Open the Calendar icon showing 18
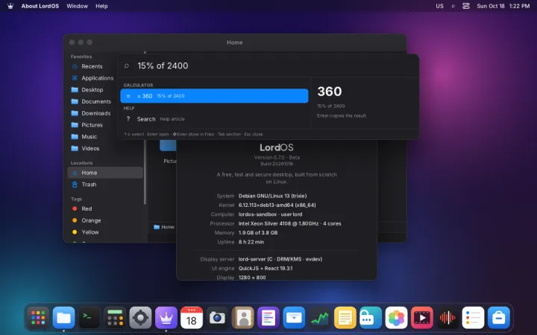537x335 pixels. (x=192, y=318)
